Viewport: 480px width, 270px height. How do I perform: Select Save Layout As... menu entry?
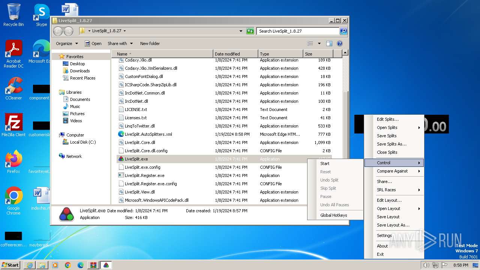tap(394, 225)
